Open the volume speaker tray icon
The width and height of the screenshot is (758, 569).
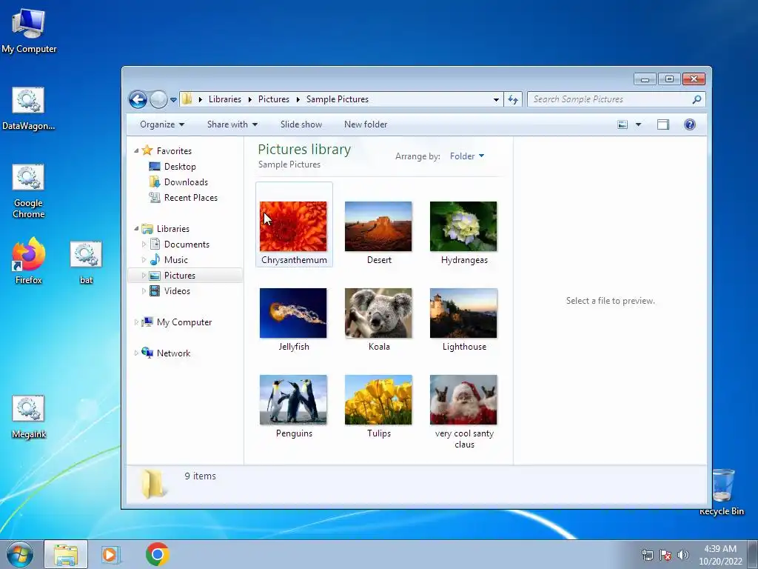click(683, 555)
